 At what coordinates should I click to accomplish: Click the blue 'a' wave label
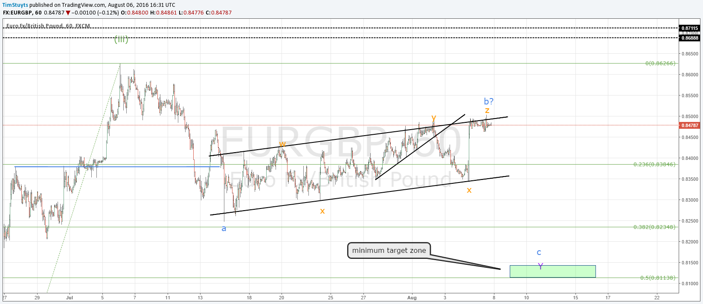pos(224,229)
